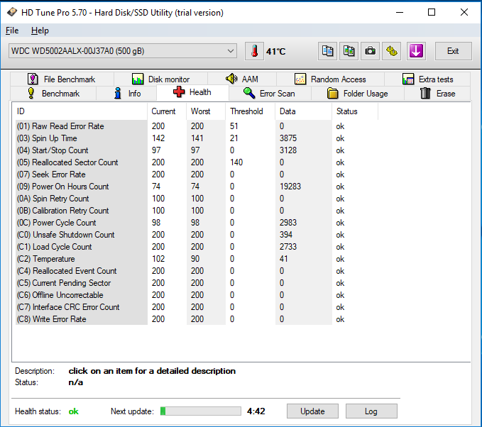The height and width of the screenshot is (427, 482).
Task: Select the (04) Start/Stop Count row
Action: tap(197, 150)
